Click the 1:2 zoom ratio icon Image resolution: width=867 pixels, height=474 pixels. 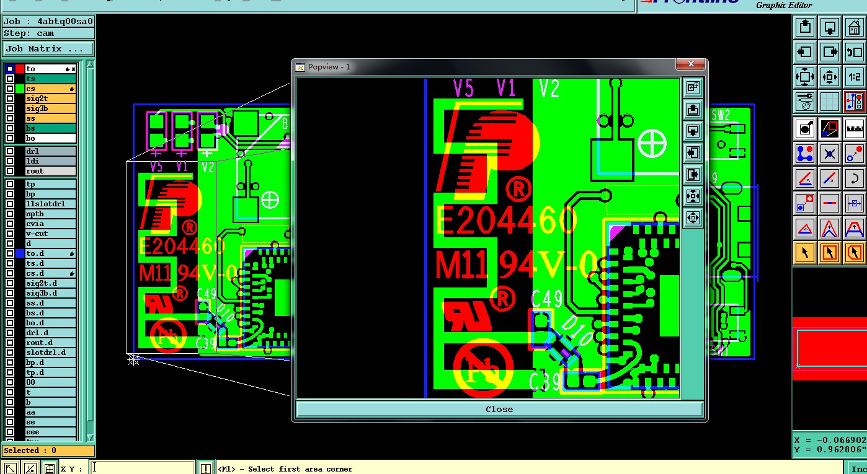855,77
